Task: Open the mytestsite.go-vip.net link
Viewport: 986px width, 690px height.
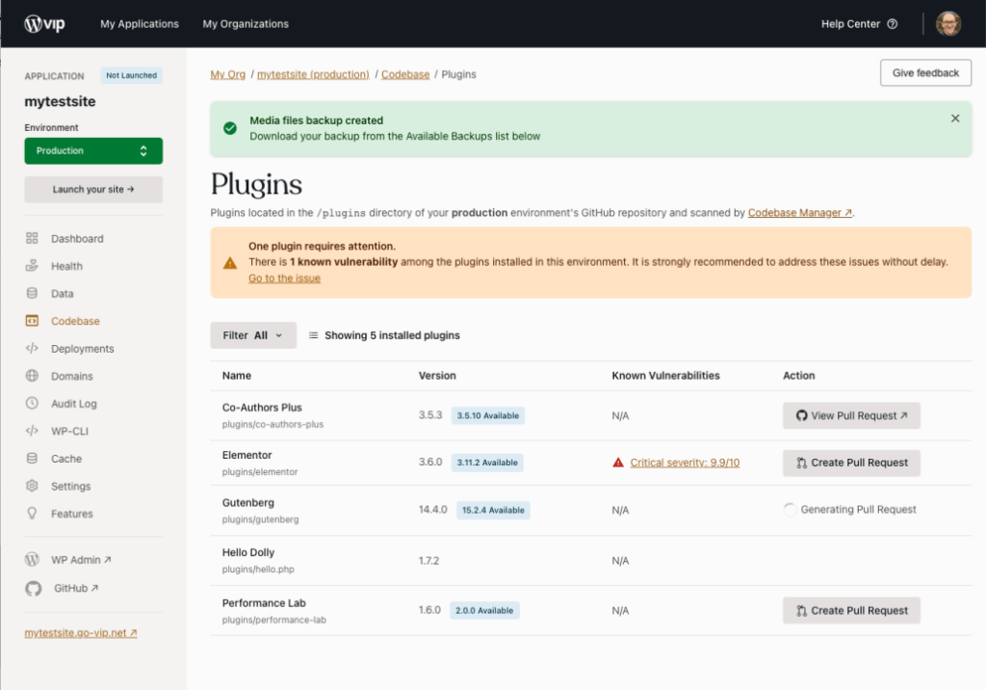Action: point(81,633)
